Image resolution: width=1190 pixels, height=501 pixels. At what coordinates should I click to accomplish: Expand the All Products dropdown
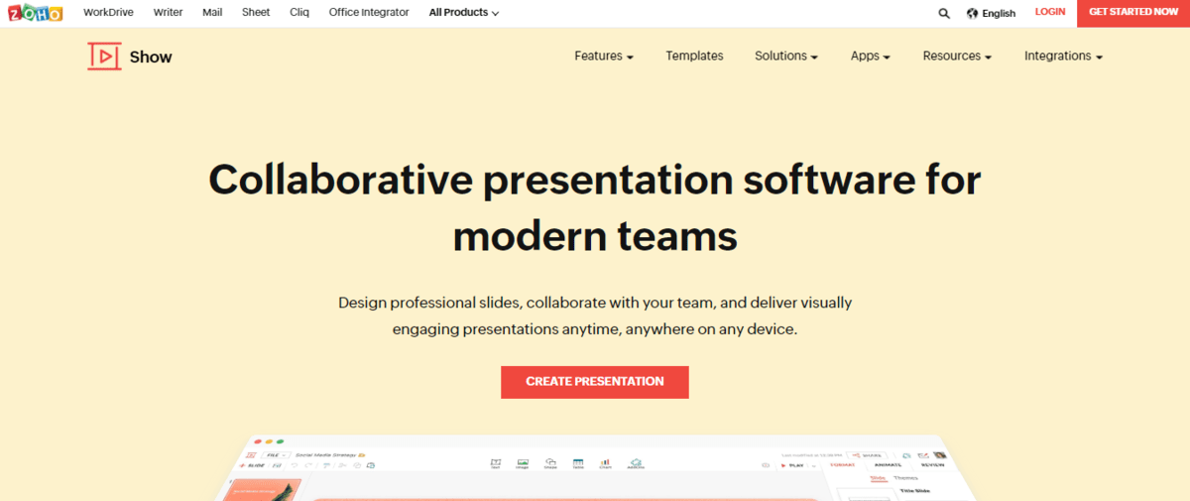click(x=464, y=13)
